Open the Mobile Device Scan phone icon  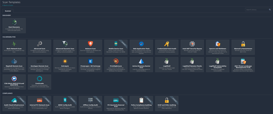(116, 44)
